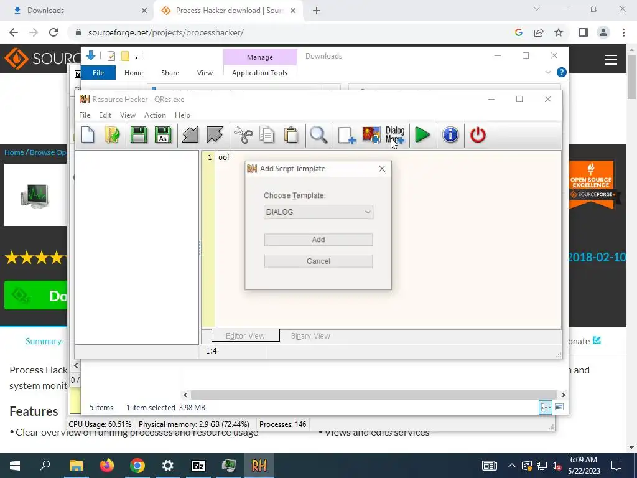637x478 pixels.
Task: Click the Paste clipboard icon
Action: [291, 135]
